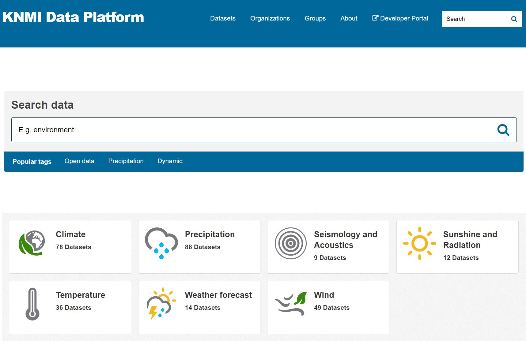Screen dimensions: 526x341
Task: Select the Dynamic popular tag
Action: [x=170, y=161]
